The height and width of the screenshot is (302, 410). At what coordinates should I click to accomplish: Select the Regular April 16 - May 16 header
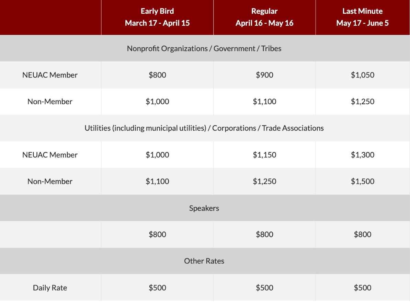coord(264,17)
